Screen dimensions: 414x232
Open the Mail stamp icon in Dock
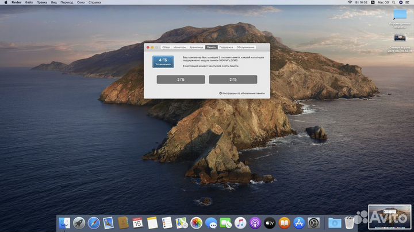(108, 223)
